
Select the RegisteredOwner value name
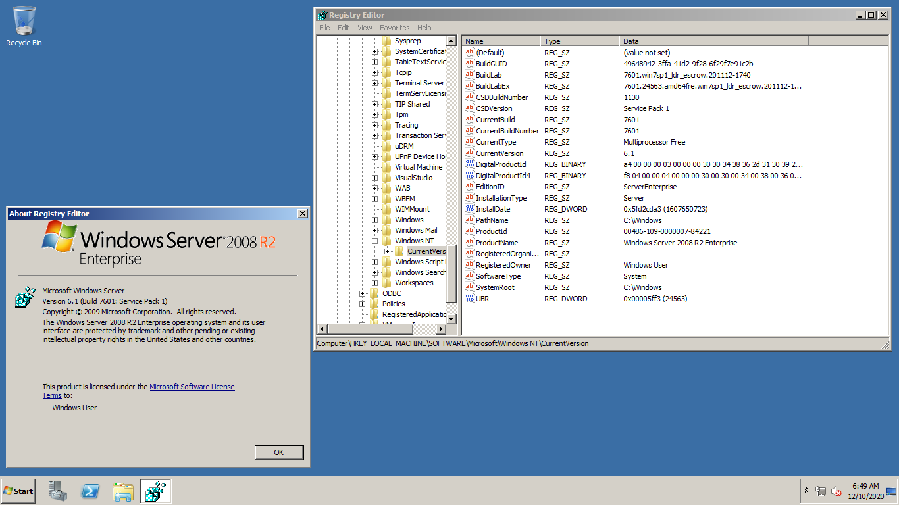(503, 264)
